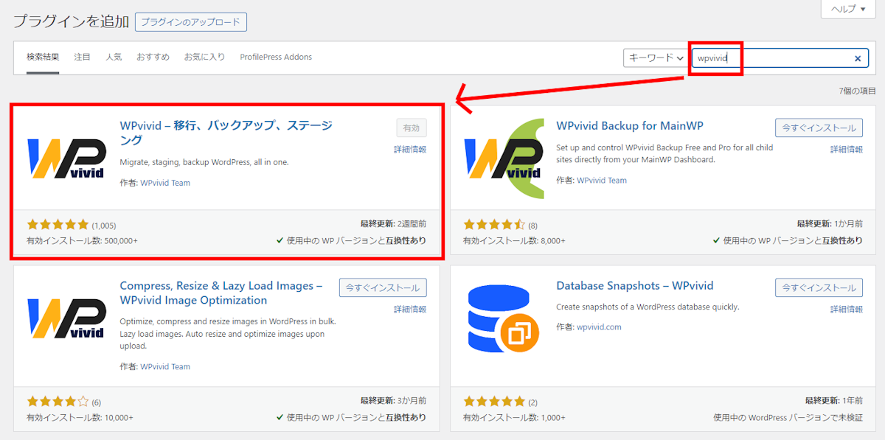Click the star rating of Database Snapshots
The height and width of the screenshot is (440, 885).
(x=494, y=402)
